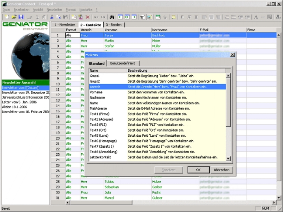Toggle bold formatting in the toolbar
Screen dimensions: 283x212
(x=182, y=17)
